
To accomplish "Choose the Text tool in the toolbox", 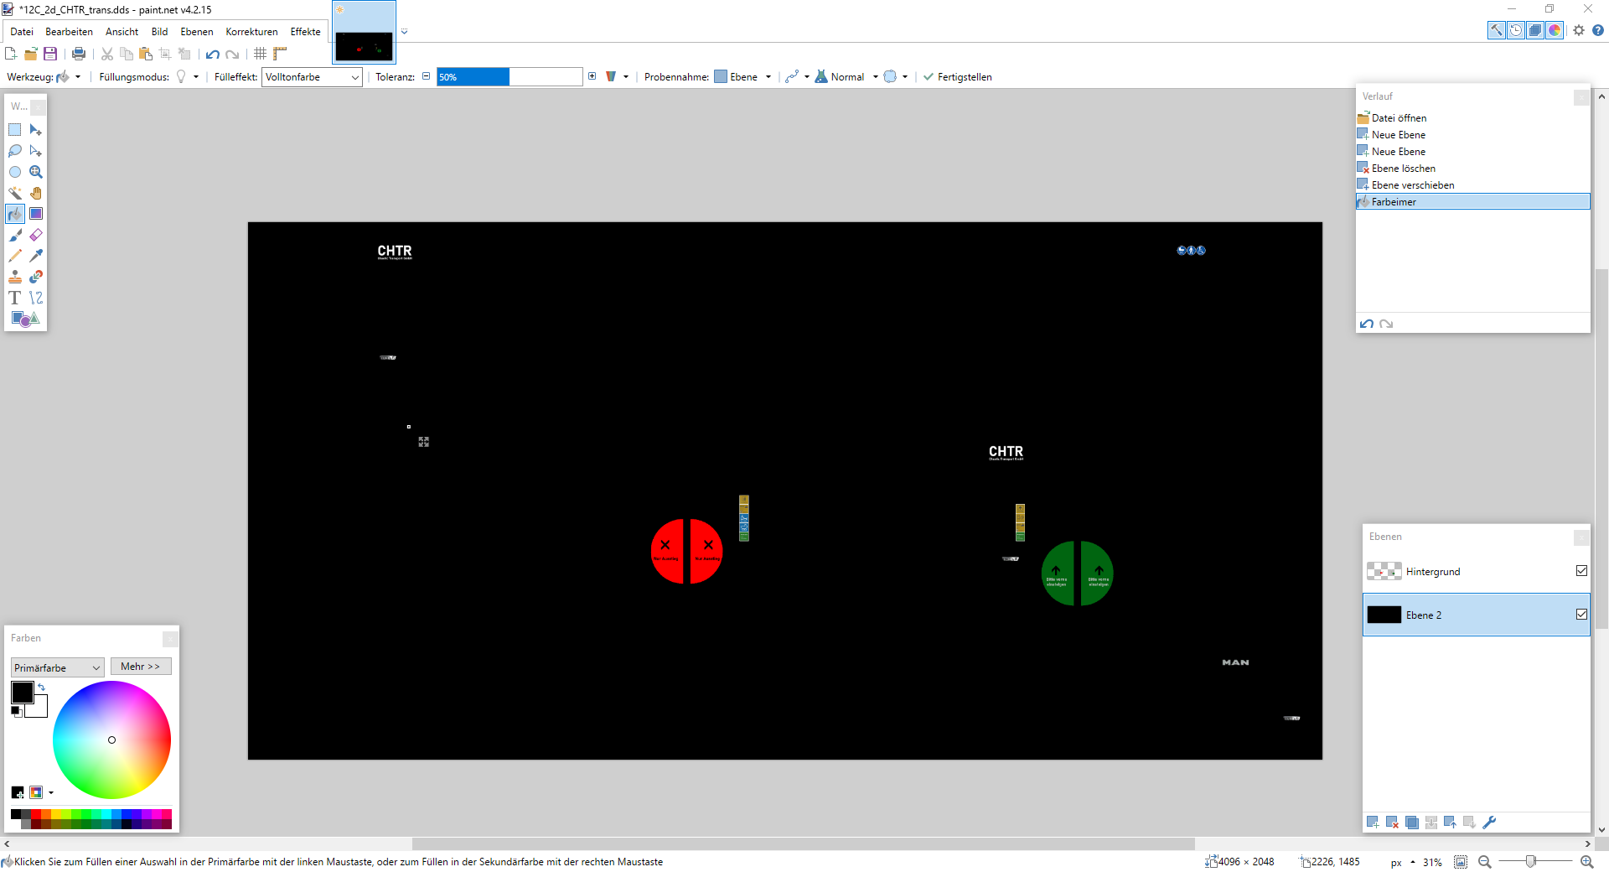I will 15,298.
